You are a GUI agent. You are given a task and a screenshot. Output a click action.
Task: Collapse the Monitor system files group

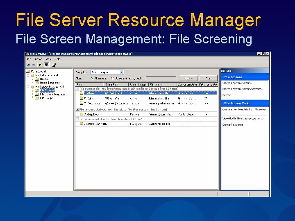[x=77, y=109]
